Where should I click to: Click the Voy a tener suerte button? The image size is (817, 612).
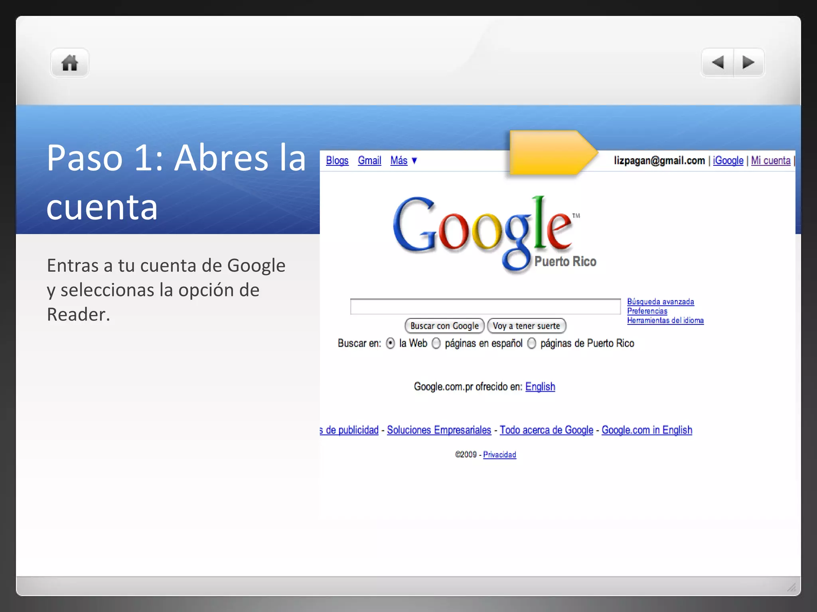[527, 326]
